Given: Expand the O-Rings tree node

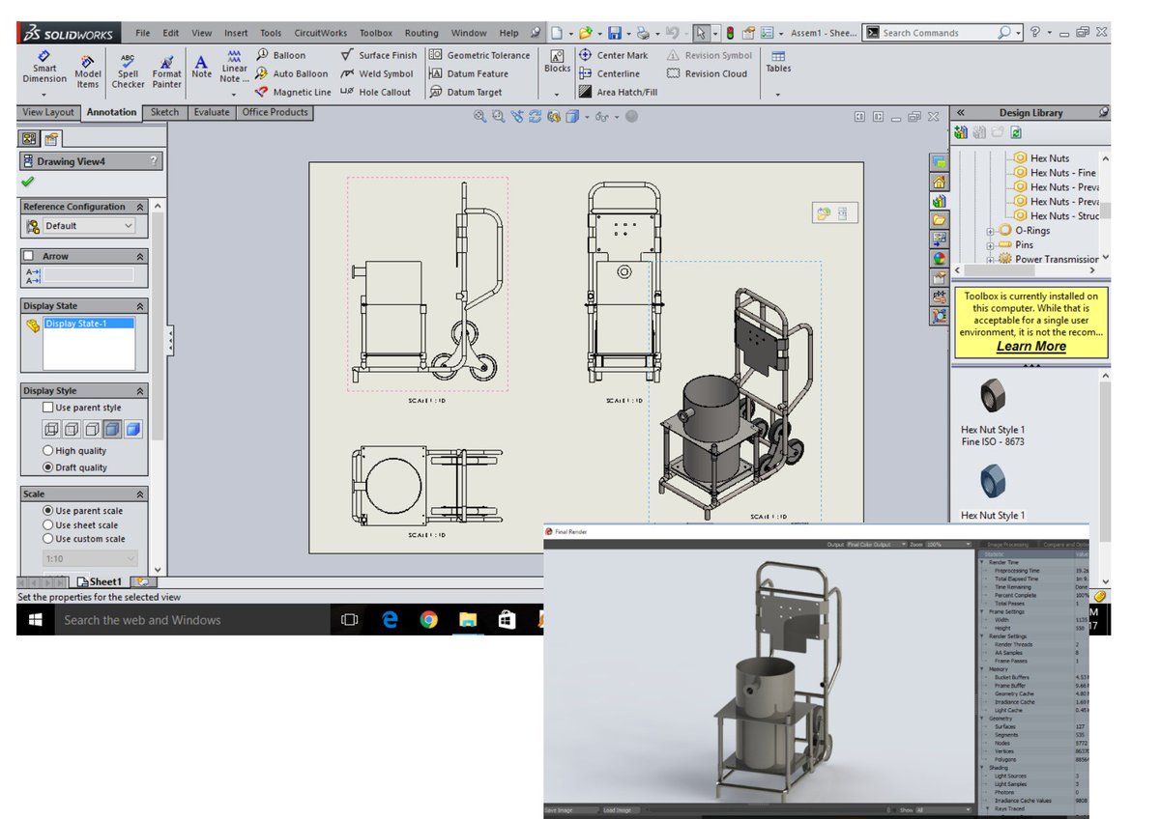Looking at the screenshot, I should point(990,231).
